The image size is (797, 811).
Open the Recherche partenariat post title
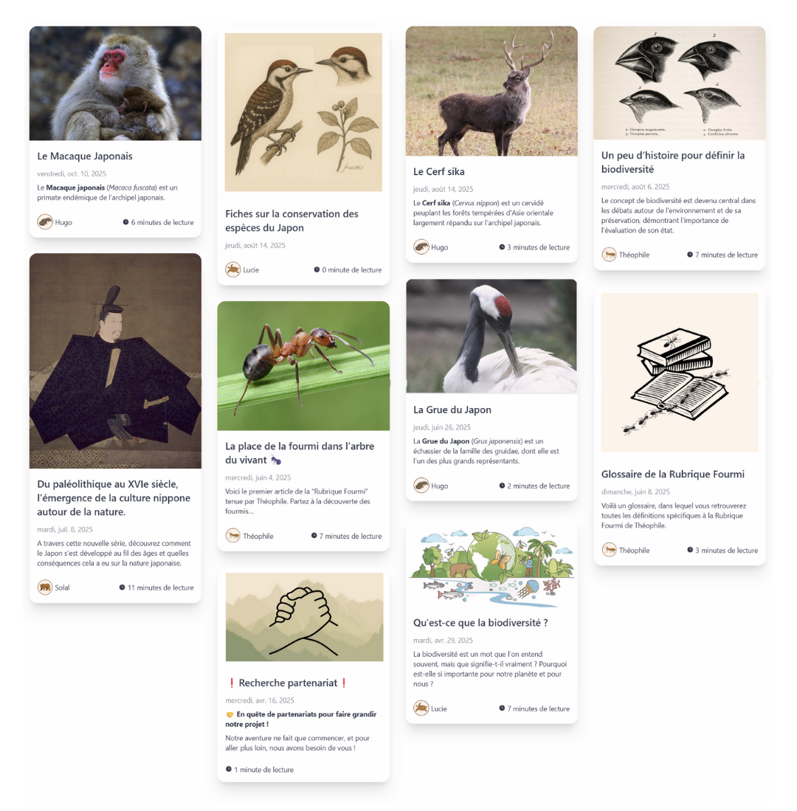[288, 683]
